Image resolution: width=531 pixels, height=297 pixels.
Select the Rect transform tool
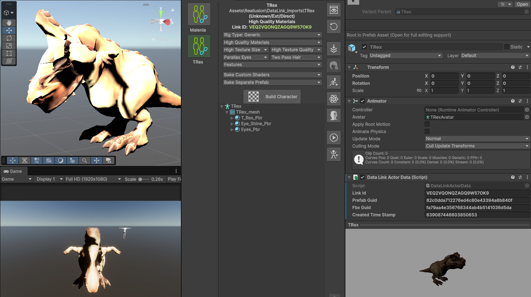9,53
